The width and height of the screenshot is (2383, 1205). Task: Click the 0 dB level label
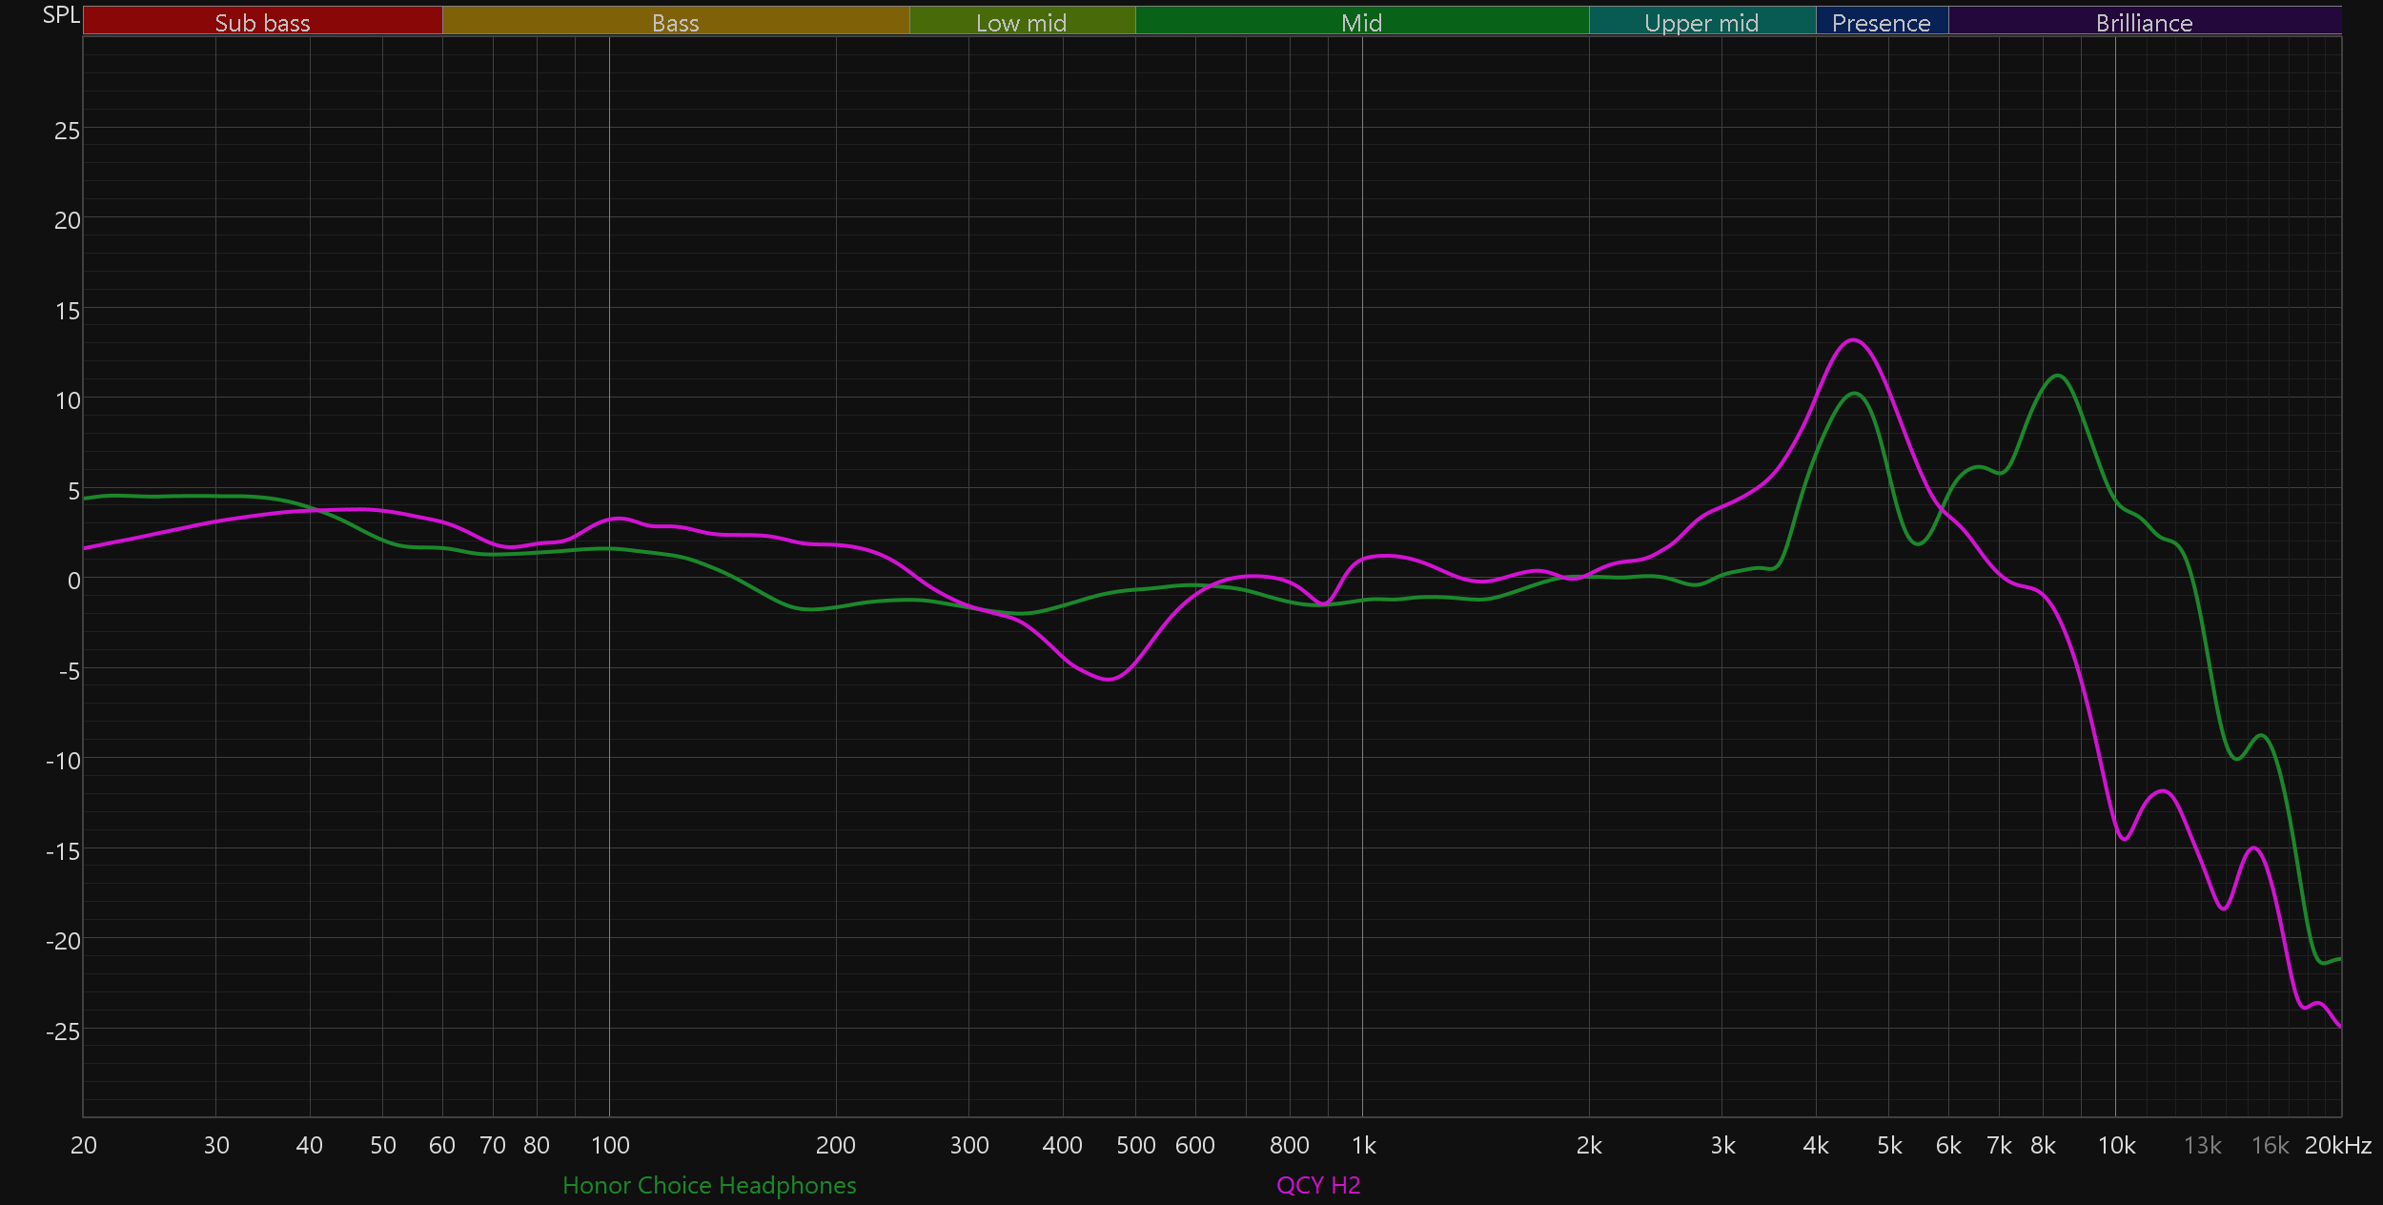click(73, 581)
